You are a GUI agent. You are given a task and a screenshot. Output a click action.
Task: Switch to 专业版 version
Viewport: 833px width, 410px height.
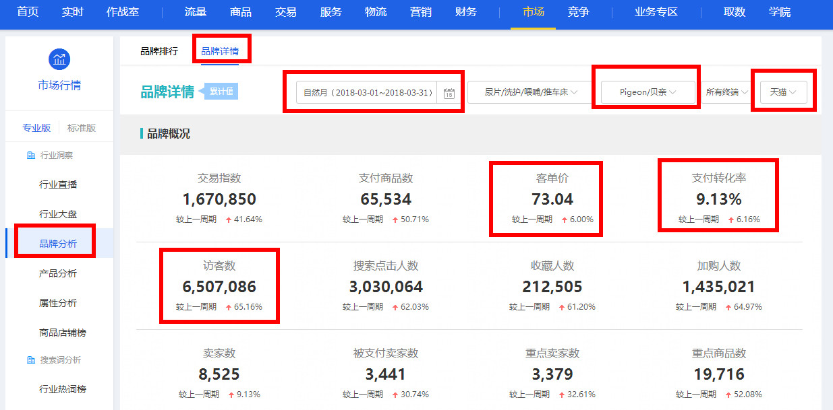[x=36, y=128]
